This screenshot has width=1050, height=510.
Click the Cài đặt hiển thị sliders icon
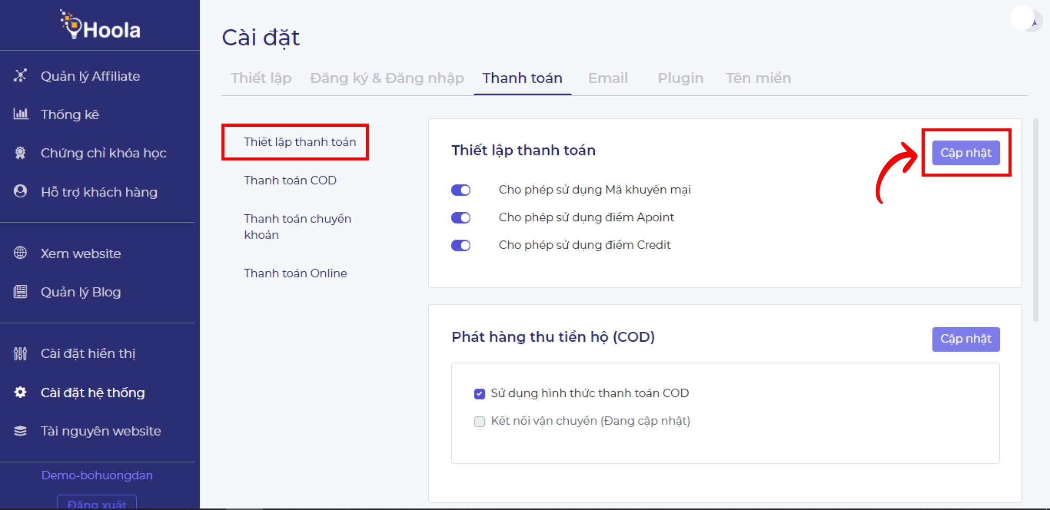(20, 353)
